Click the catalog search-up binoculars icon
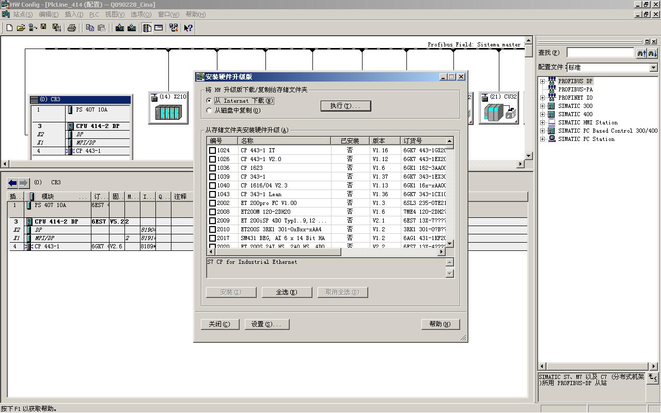 642,53
